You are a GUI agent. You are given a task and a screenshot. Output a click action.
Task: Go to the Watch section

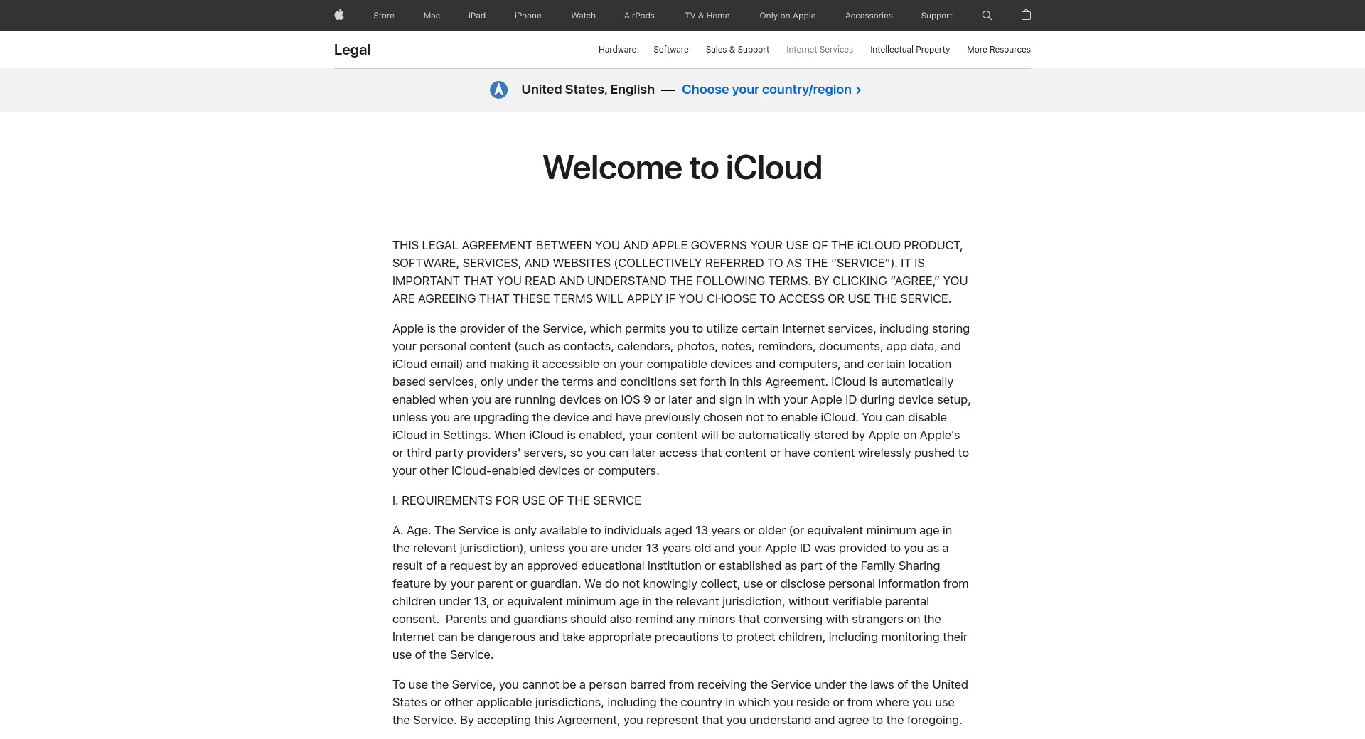pos(583,16)
